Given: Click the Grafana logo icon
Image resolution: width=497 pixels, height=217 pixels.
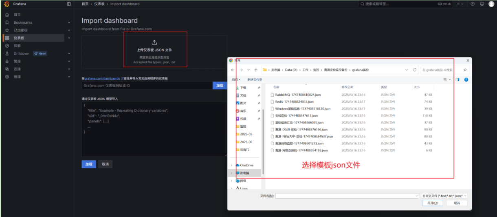Looking at the screenshot, I should pos(7,4).
